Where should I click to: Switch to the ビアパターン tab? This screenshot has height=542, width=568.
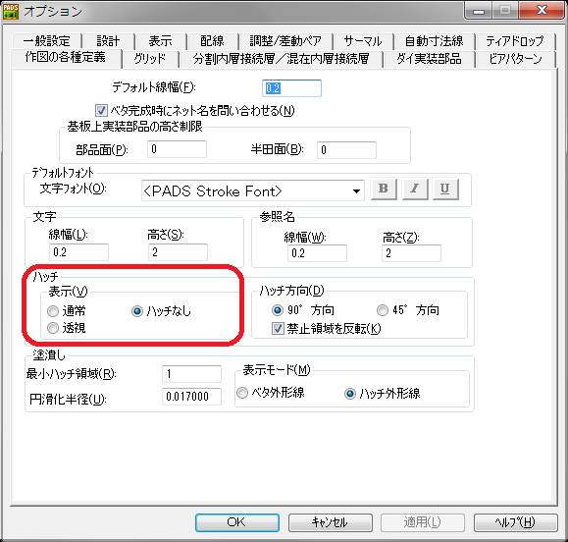coord(515,59)
